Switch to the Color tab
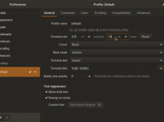 (x=84, y=13)
